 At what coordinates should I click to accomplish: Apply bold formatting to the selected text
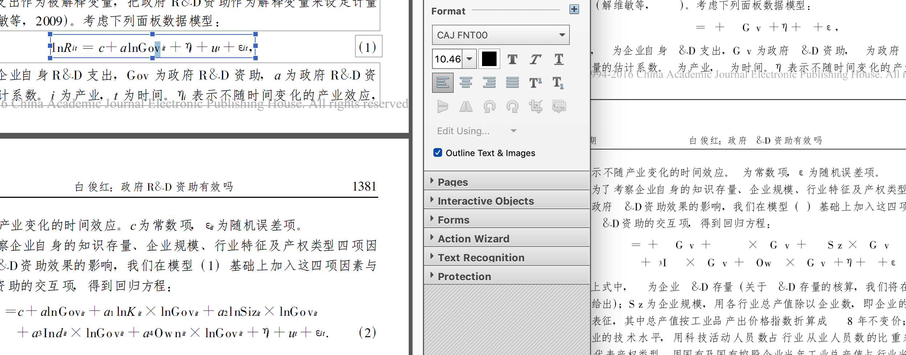coord(513,59)
